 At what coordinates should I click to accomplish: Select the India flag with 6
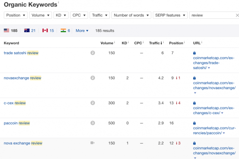point(65,30)
